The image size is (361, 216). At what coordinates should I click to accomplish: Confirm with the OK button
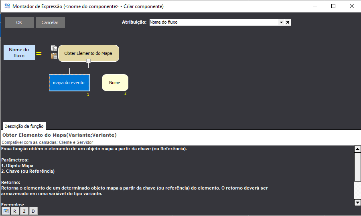tap(19, 22)
